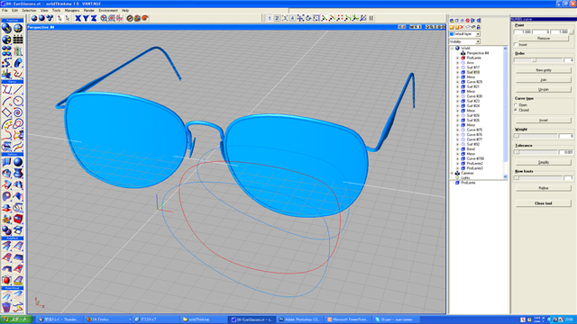Open the Managers menu
This screenshot has width=577, height=324.
(72, 10)
